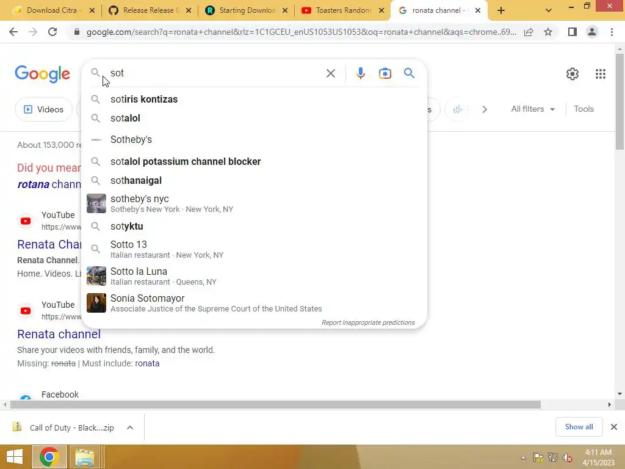The image size is (625, 469).
Task: Expand the All filters dropdown
Action: coord(532,109)
